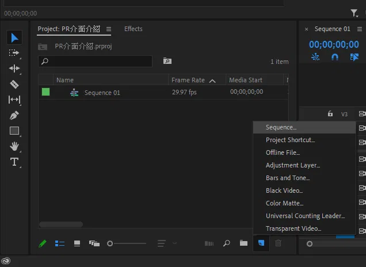Switch to List View
Image resolution: width=366 pixels, height=267 pixels.
click(x=60, y=243)
